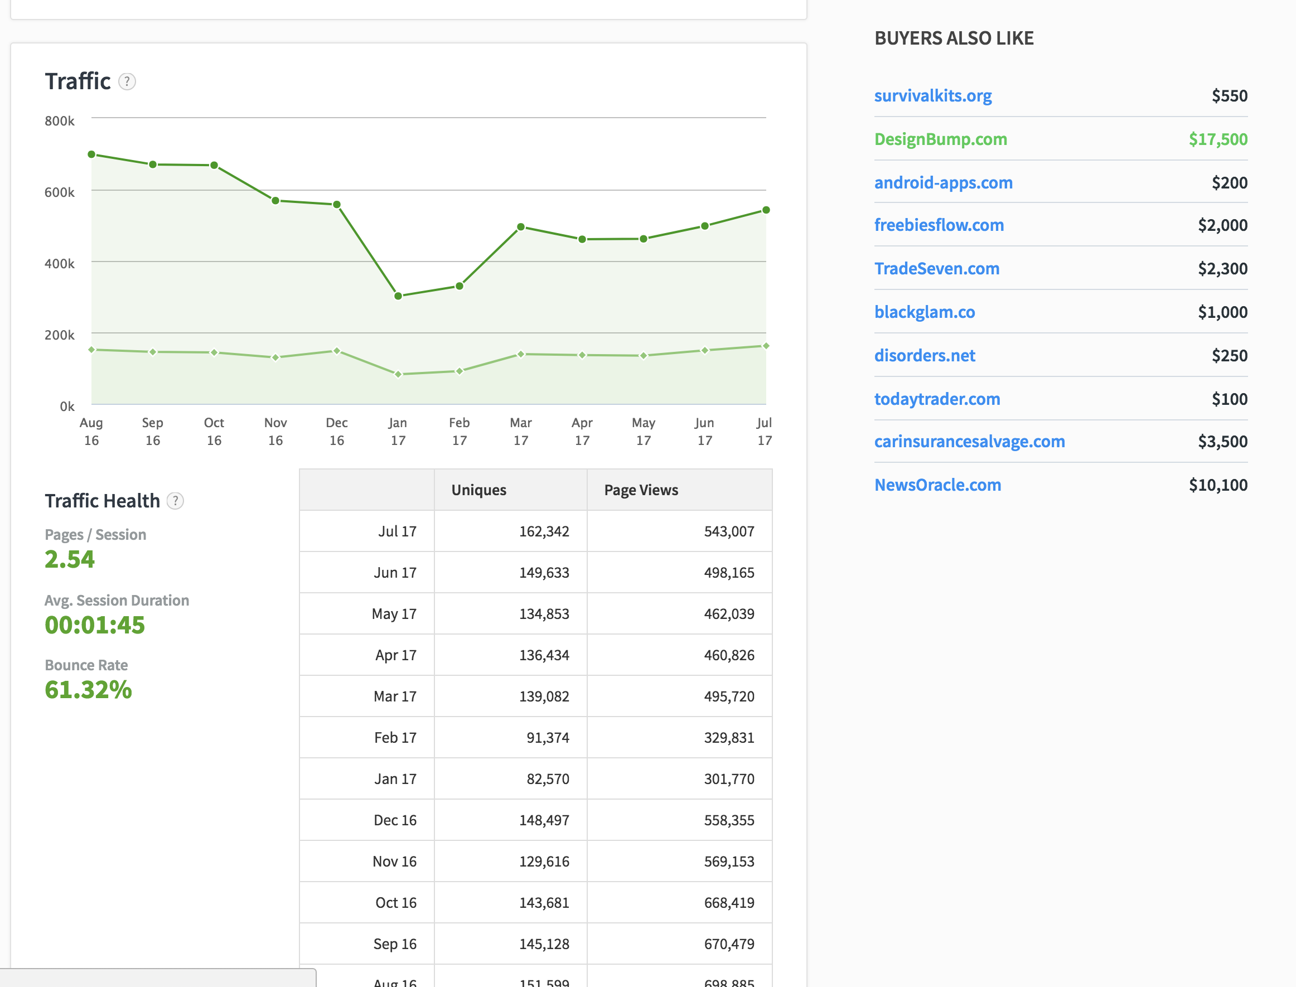Open the TradeSeven.com listing

coord(936,268)
